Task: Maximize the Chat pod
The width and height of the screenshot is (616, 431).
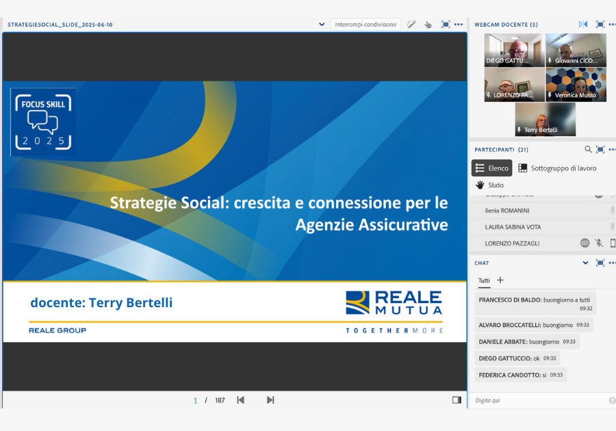Action: click(600, 263)
